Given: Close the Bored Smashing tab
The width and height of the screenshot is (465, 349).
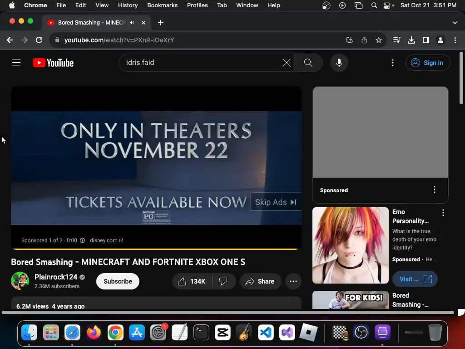Looking at the screenshot, I should (143, 23).
